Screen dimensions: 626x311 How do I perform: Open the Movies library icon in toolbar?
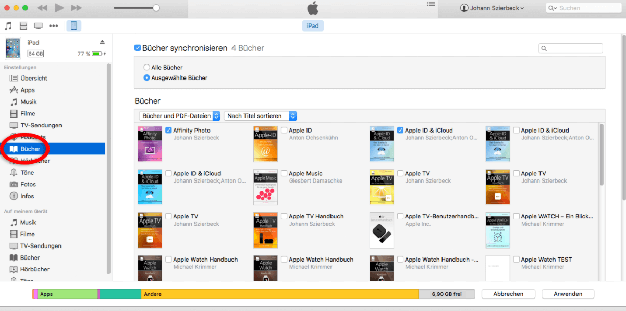(x=23, y=25)
